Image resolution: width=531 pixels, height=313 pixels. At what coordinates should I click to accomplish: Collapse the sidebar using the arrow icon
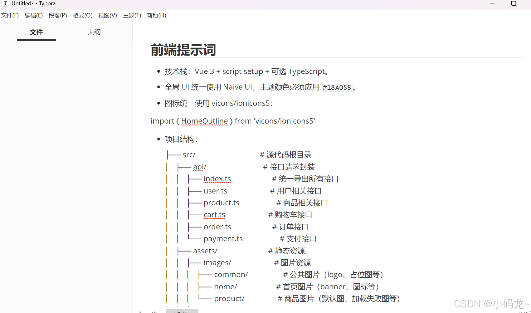click(140, 311)
